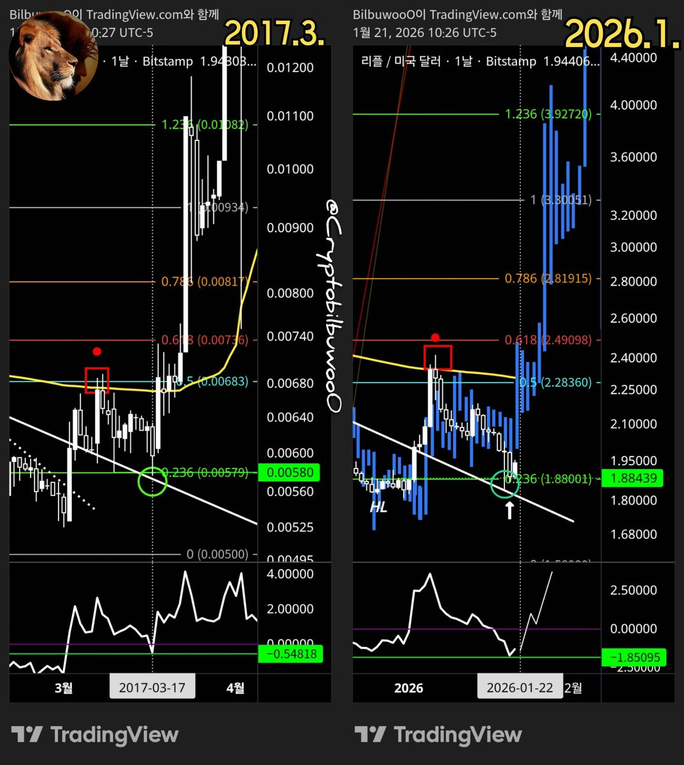
Task: Click green indicator value tag -1.85095
Action: point(633,658)
